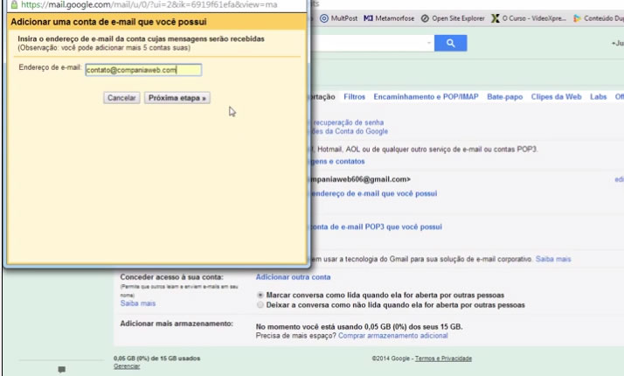
Task: Open the Encaminhamento e POP/IMAP tab
Action: pyautogui.click(x=426, y=97)
